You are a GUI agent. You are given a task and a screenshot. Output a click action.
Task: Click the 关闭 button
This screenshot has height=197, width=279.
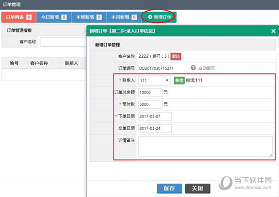pos(198,188)
